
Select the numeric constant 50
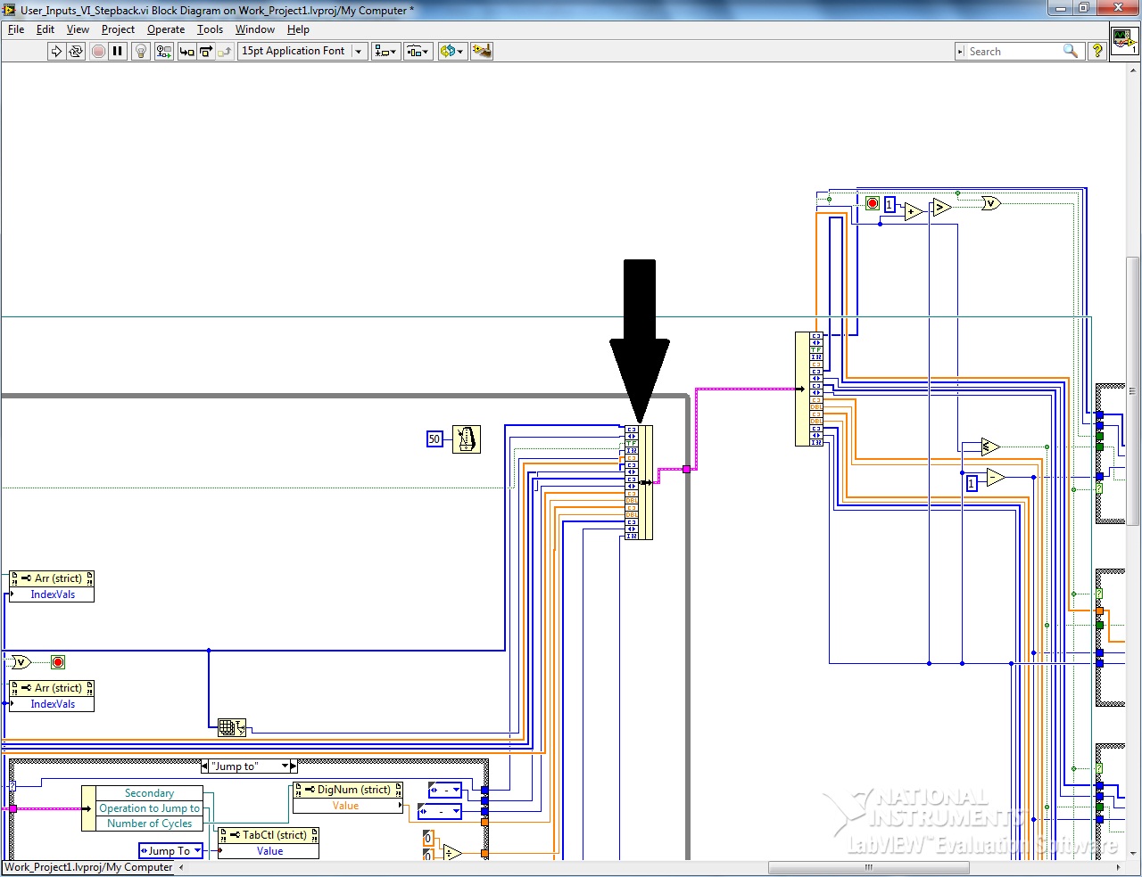click(434, 438)
